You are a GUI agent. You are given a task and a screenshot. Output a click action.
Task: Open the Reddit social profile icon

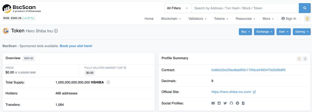219,103
